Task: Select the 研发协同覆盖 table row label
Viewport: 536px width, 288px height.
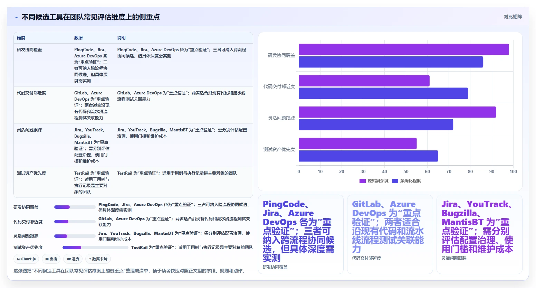Action: point(29,50)
